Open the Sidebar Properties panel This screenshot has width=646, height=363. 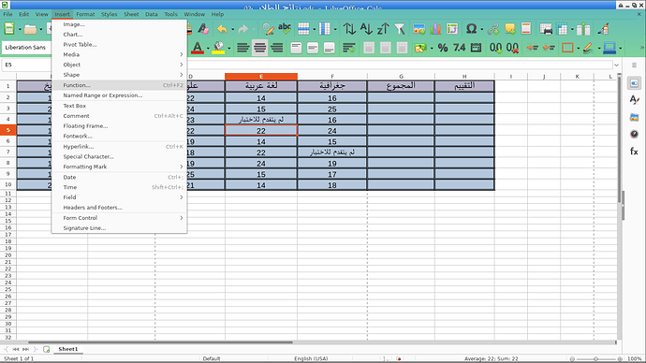tap(634, 83)
